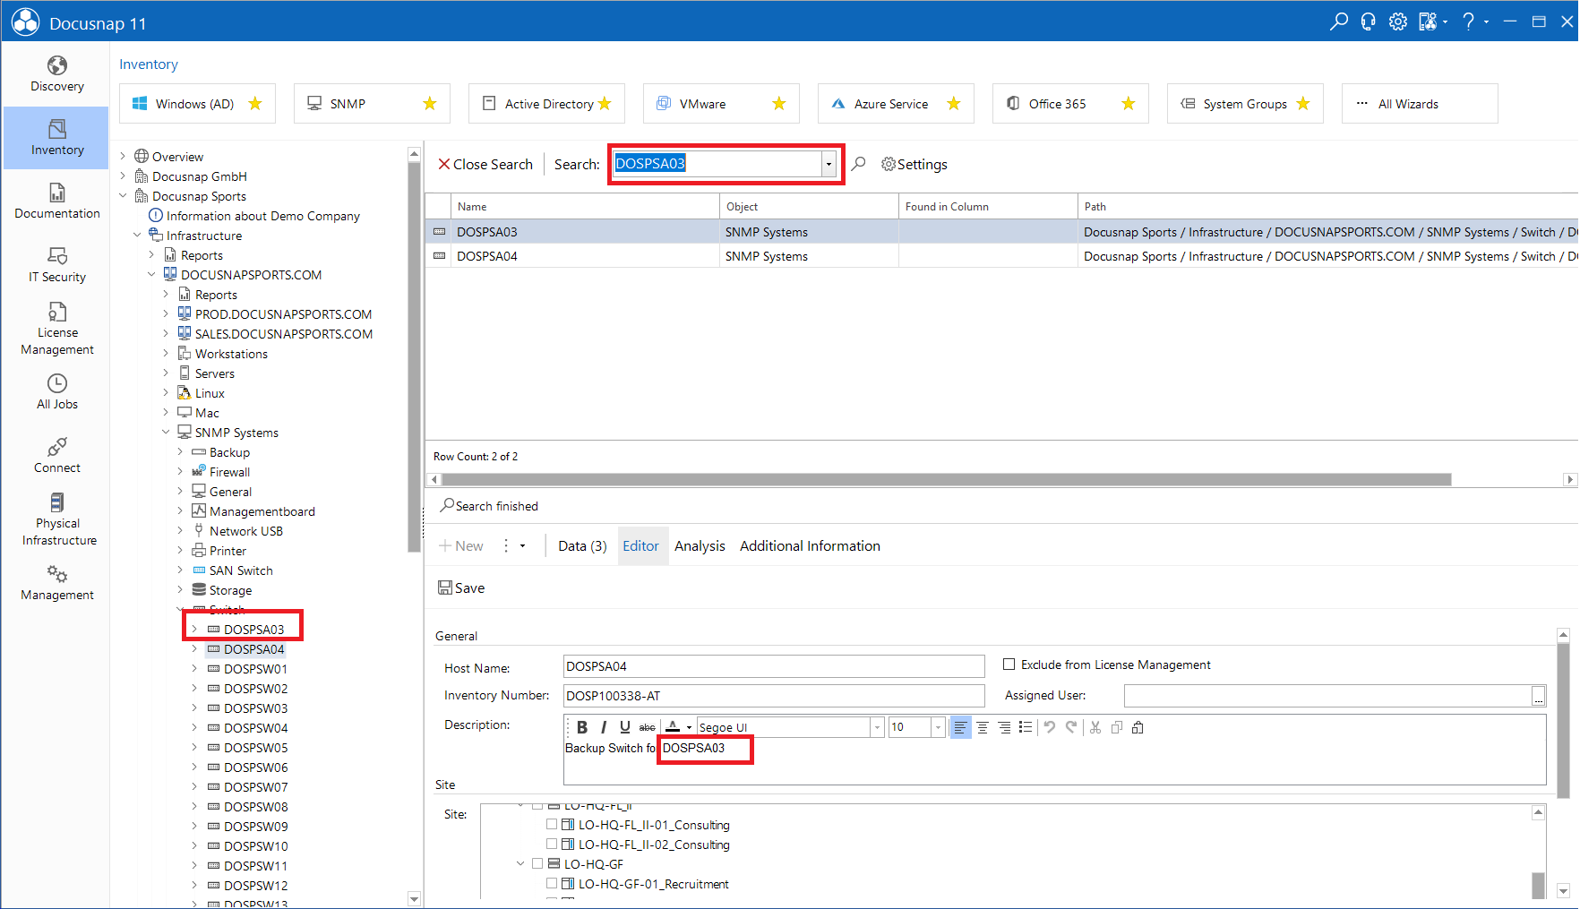This screenshot has width=1580, height=909.
Task: Collapse the SNMP Systems node
Action: (166, 432)
